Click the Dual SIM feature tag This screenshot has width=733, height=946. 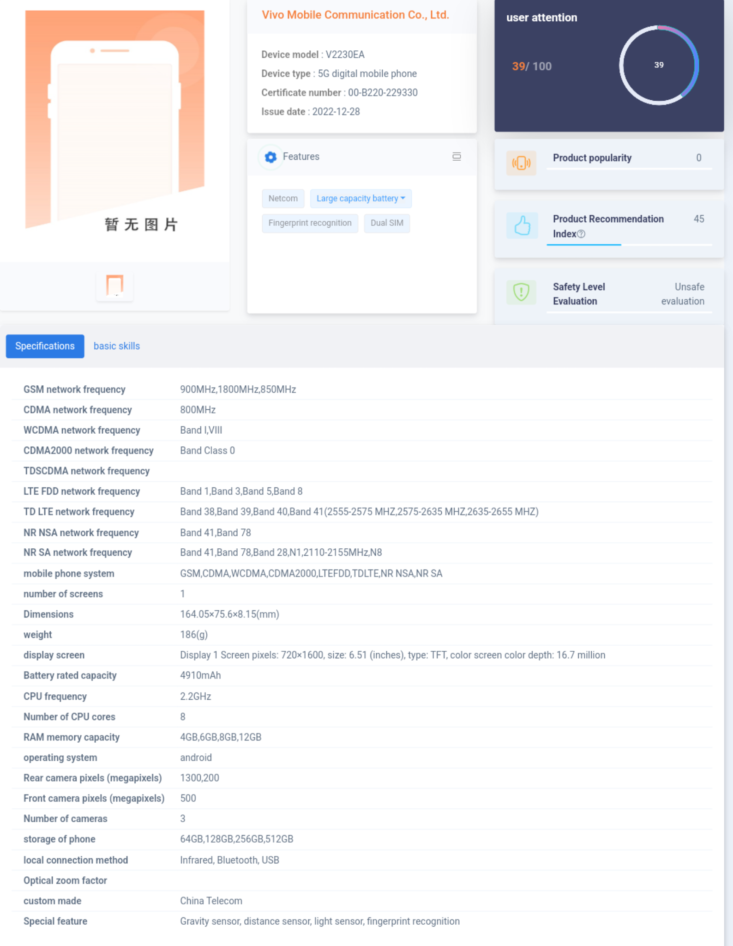(387, 223)
